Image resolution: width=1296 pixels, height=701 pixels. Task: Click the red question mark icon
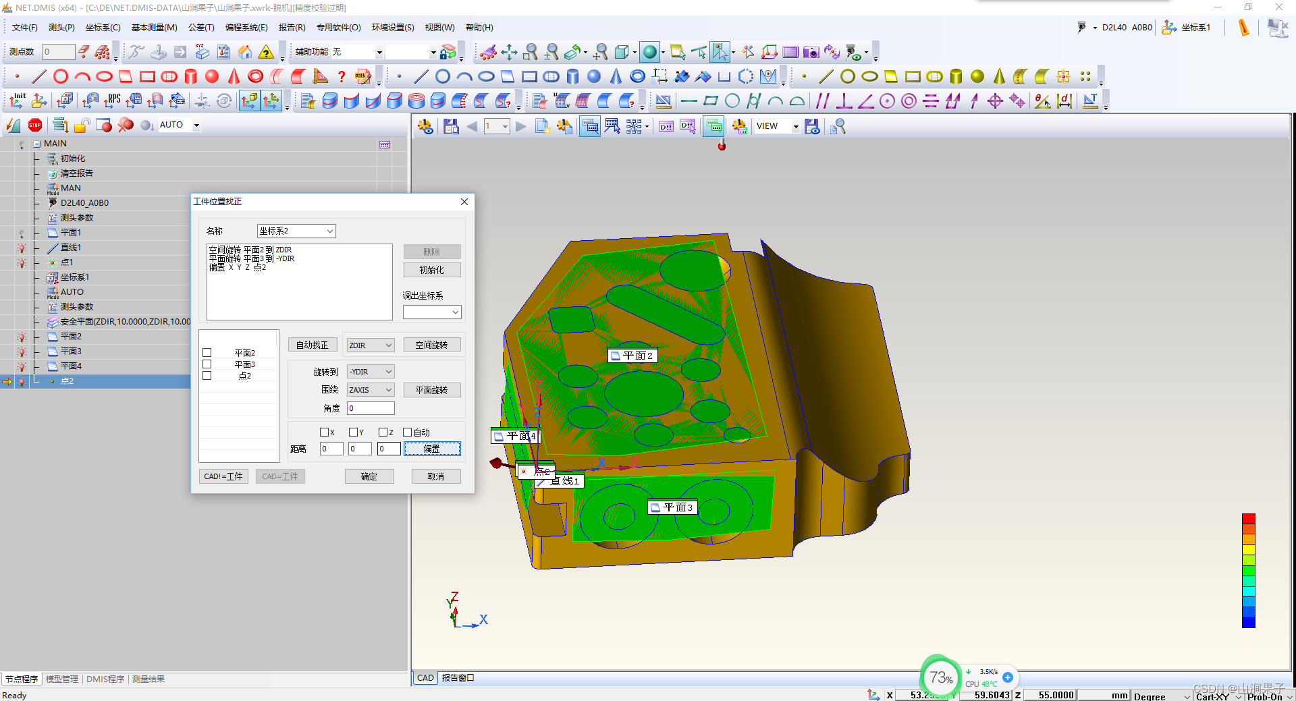[x=342, y=76]
